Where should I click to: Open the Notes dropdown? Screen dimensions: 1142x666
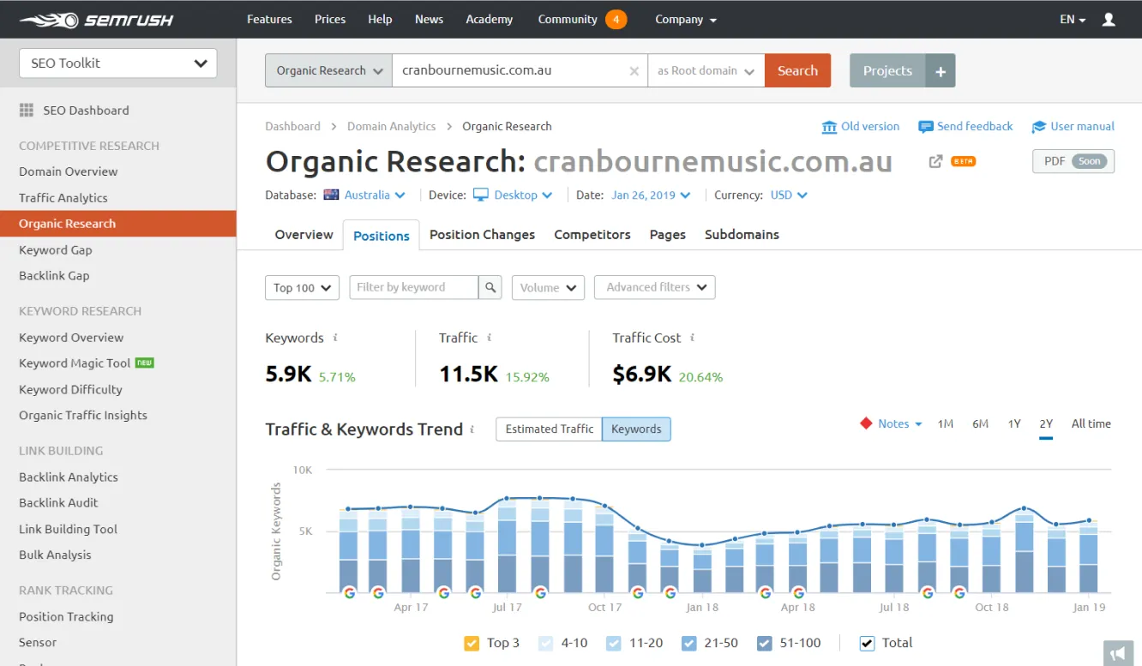pos(900,423)
